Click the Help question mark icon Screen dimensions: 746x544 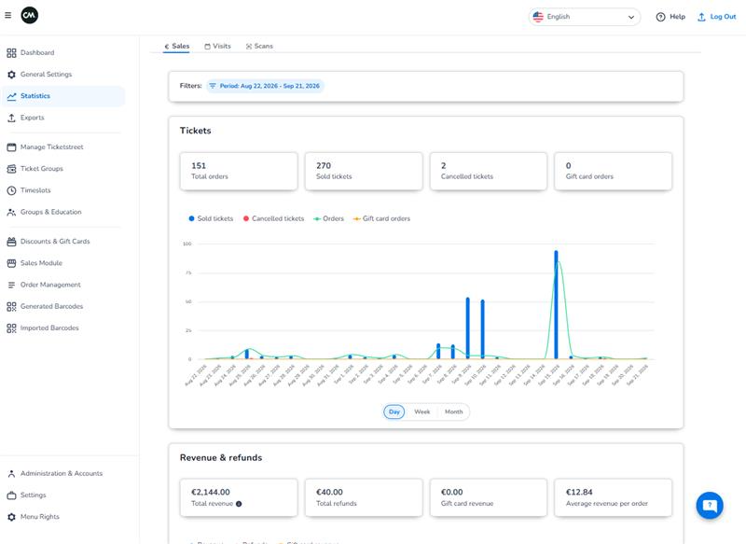(x=660, y=17)
